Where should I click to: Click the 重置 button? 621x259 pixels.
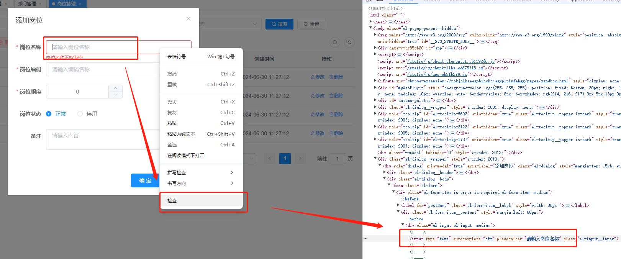point(311,24)
